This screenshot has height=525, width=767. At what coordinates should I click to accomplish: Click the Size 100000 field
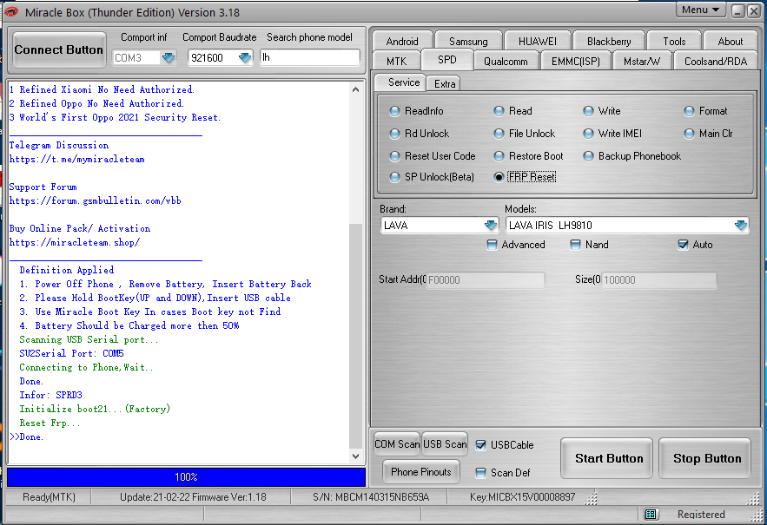pos(659,280)
